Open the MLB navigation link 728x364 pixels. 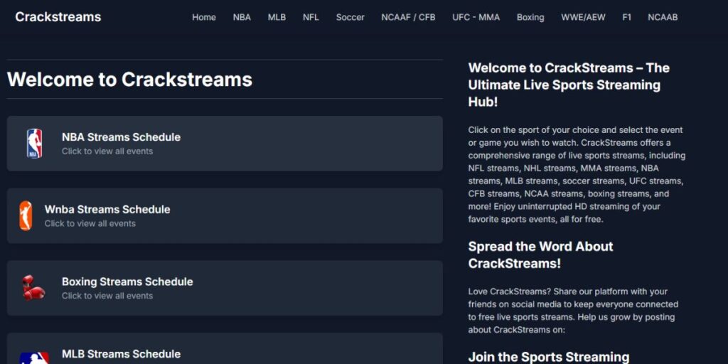point(277,17)
